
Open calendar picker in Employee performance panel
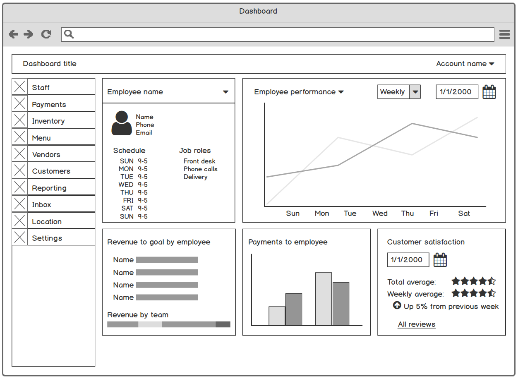(x=489, y=92)
